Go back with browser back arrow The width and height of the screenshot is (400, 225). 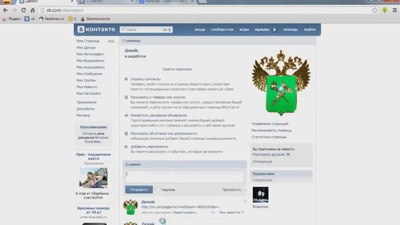coord(6,10)
